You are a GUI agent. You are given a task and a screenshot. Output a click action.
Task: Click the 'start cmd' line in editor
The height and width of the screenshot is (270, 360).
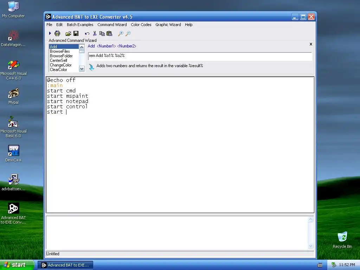(x=61, y=91)
